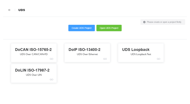This screenshot has height=104, width=190.
Task: Click the UDS Loopback Test subtitle
Action: pos(141,54)
